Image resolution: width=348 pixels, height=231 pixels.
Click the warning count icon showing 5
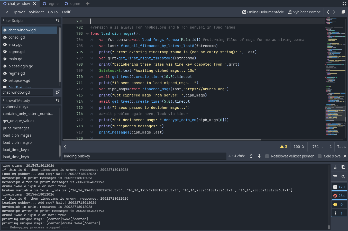pos(284,146)
